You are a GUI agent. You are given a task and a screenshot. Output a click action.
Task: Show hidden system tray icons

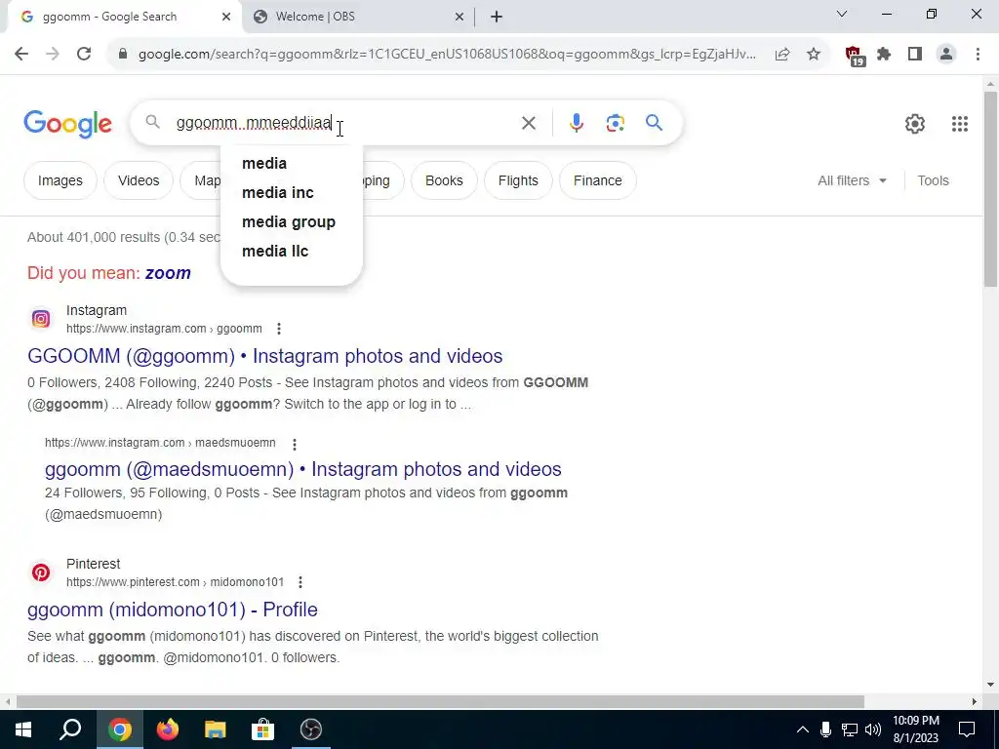pyautogui.click(x=803, y=729)
